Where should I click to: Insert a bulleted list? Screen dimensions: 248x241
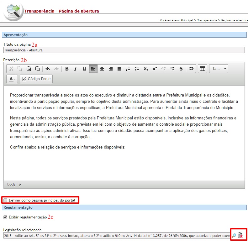(x=137, y=69)
